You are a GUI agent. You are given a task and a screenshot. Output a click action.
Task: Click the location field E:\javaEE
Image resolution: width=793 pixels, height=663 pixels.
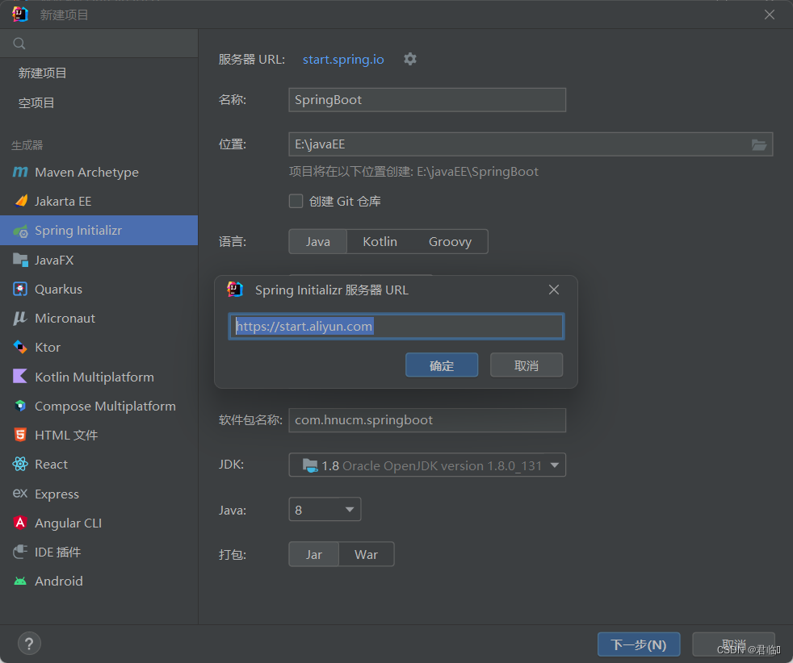pos(531,144)
